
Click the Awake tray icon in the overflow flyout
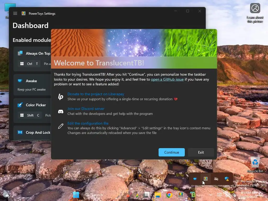[195, 178]
